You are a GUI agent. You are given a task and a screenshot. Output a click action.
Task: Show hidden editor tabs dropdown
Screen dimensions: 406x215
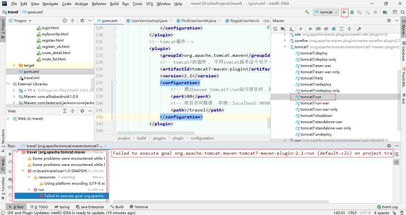tap(265, 21)
